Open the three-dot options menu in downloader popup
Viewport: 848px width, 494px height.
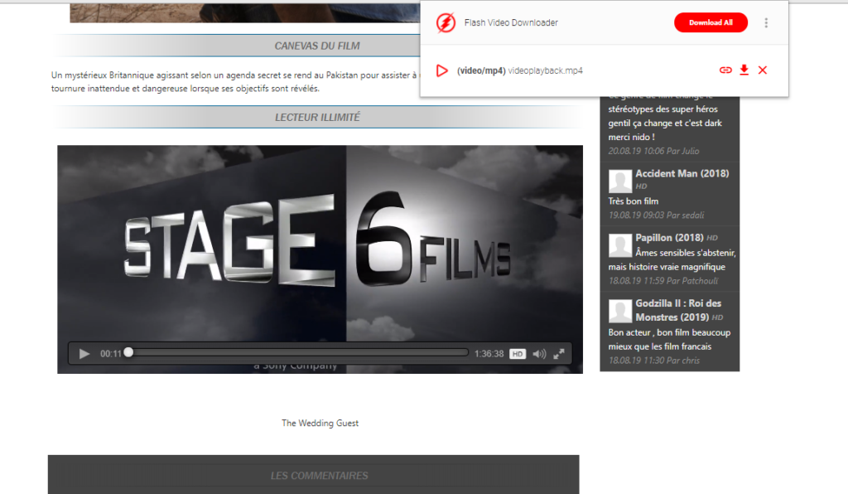click(x=766, y=22)
